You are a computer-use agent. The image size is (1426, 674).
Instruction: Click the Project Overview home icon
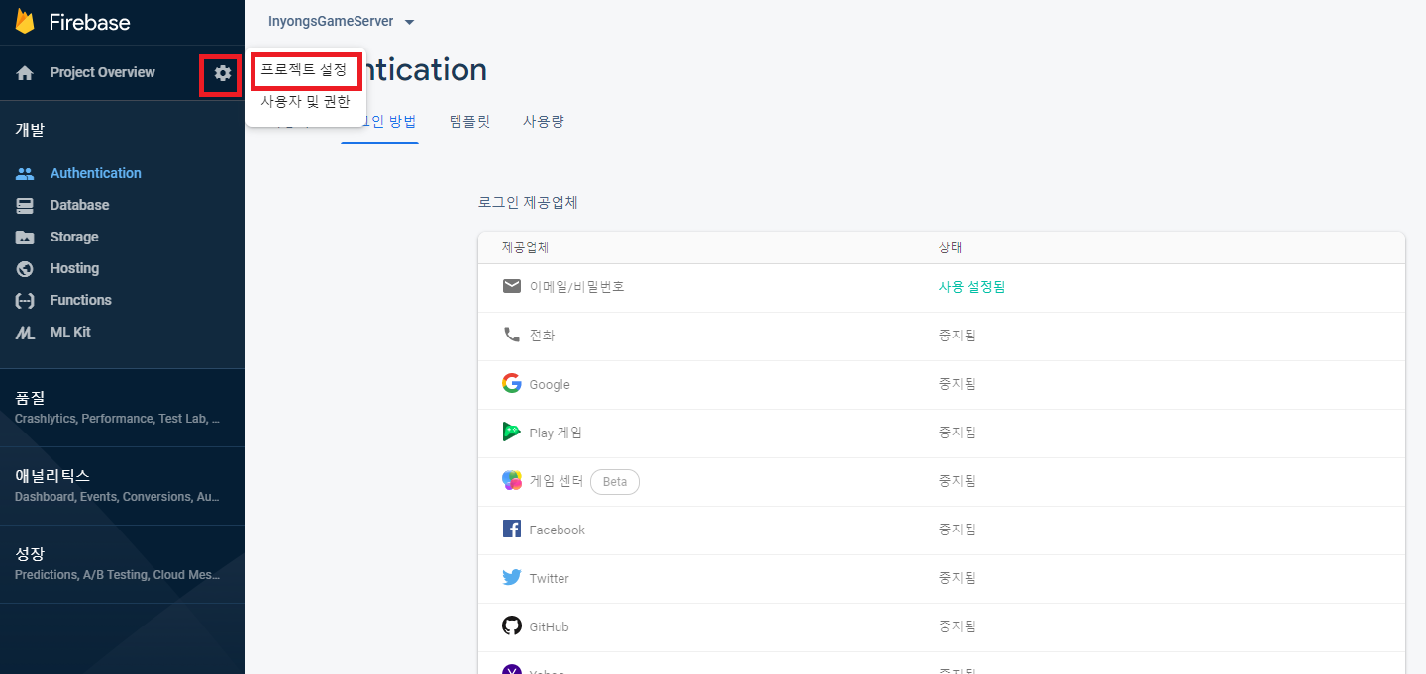[x=25, y=73]
